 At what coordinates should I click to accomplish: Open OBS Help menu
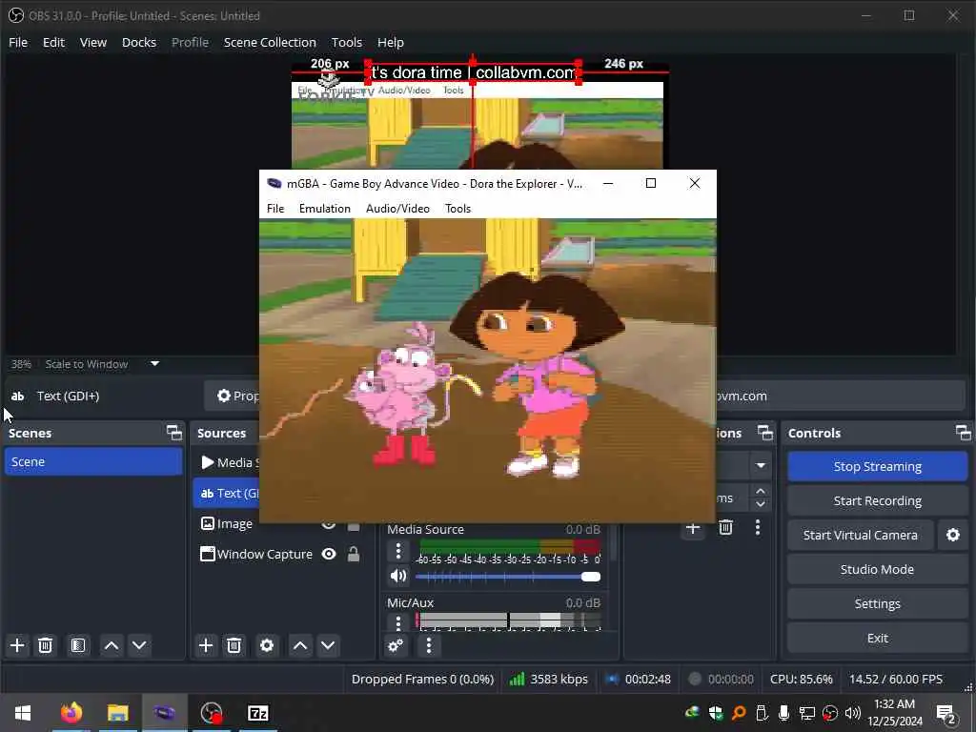[390, 42]
